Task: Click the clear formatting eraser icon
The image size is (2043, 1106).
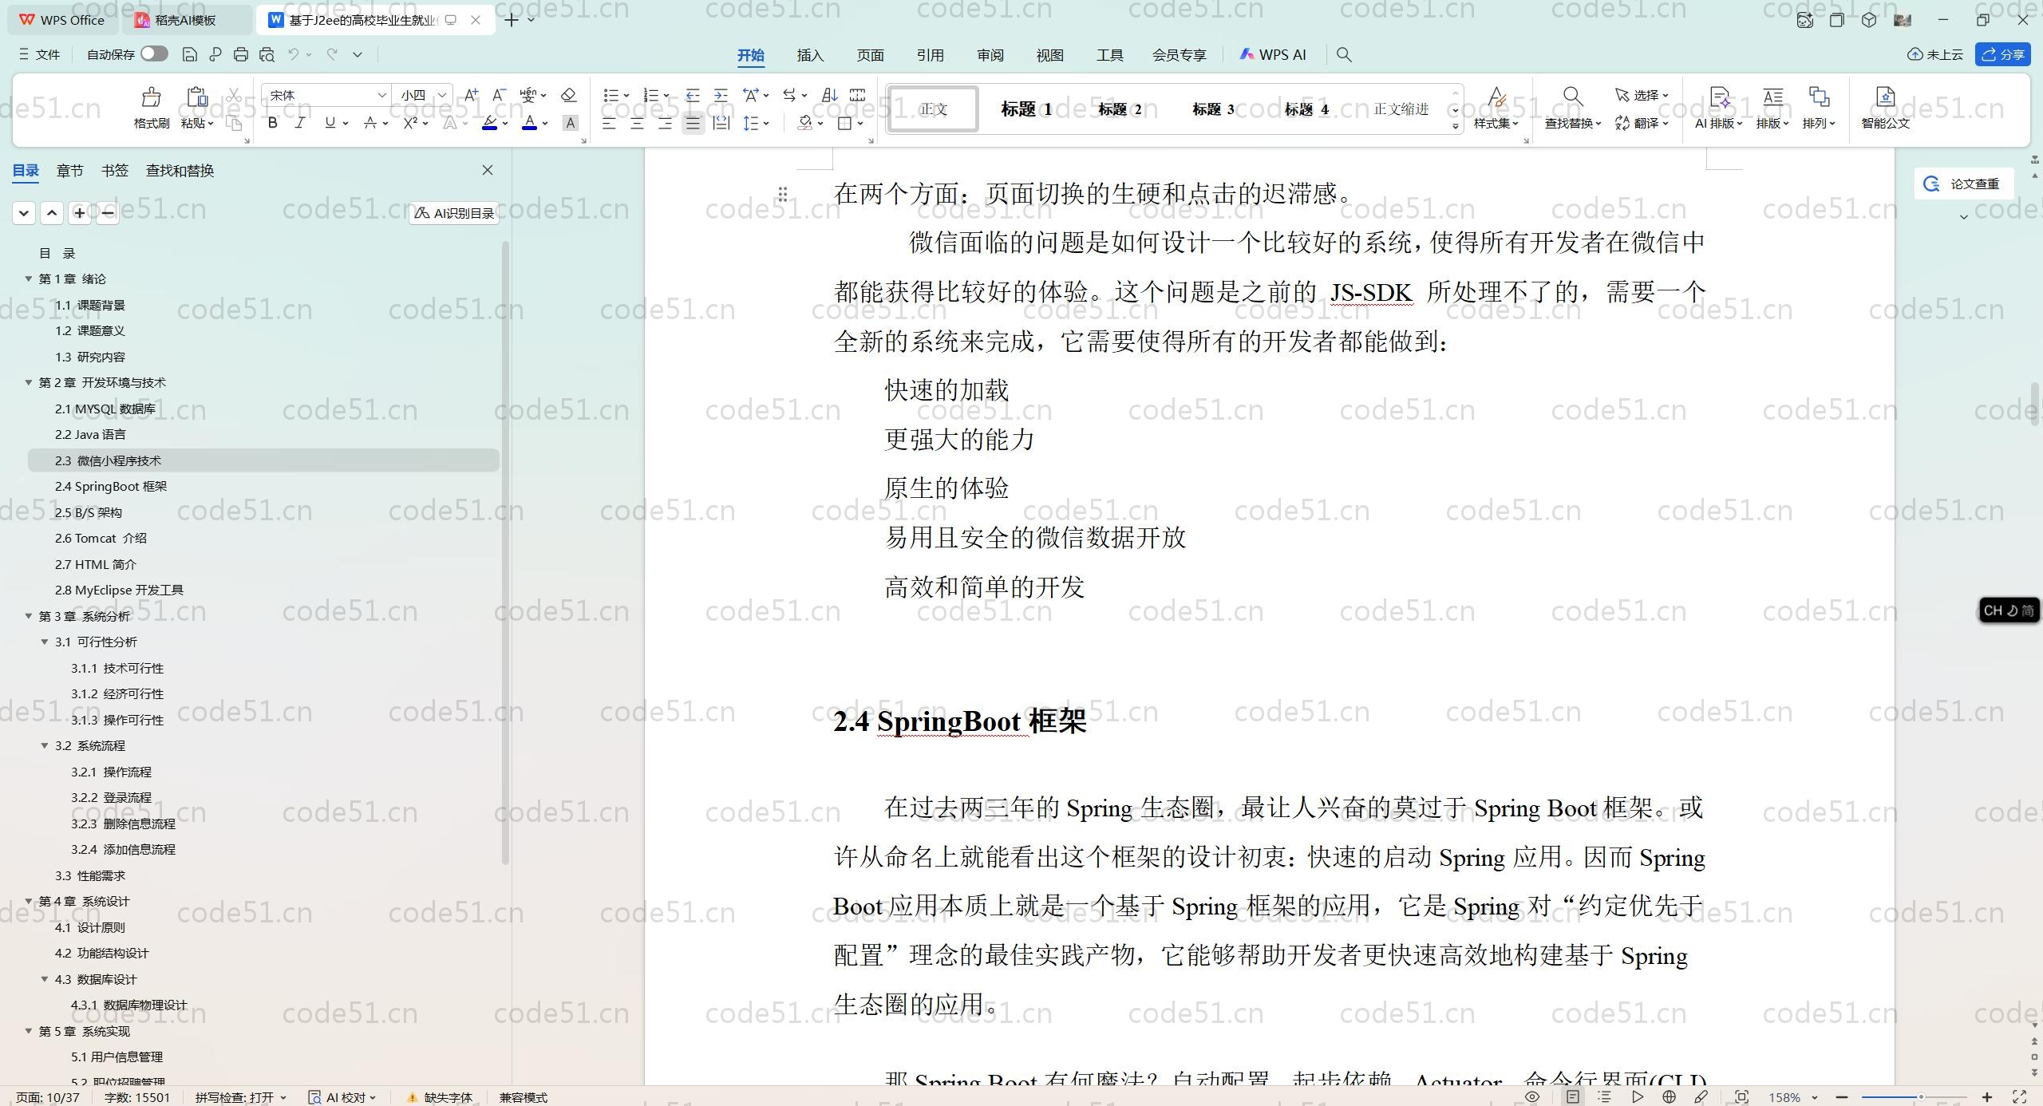Action: pos(568,95)
